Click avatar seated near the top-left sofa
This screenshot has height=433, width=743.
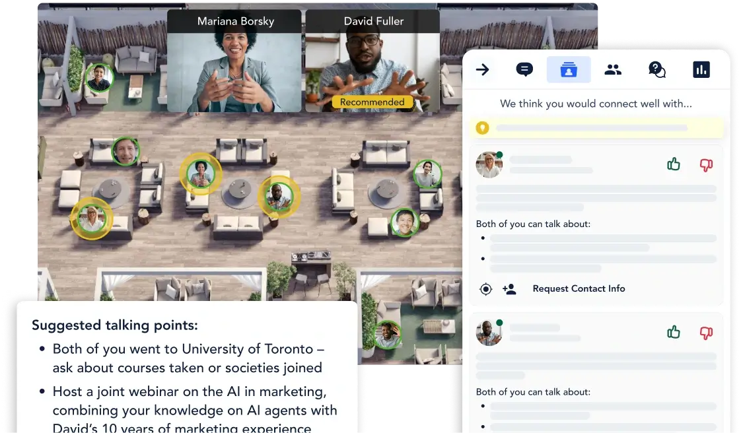[99, 78]
